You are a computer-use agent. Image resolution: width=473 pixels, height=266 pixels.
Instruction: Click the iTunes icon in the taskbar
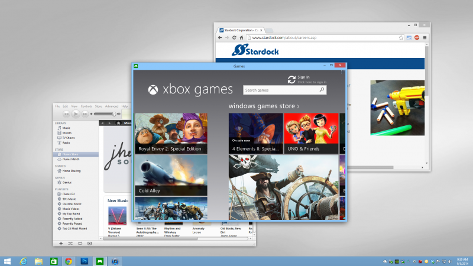point(115,261)
